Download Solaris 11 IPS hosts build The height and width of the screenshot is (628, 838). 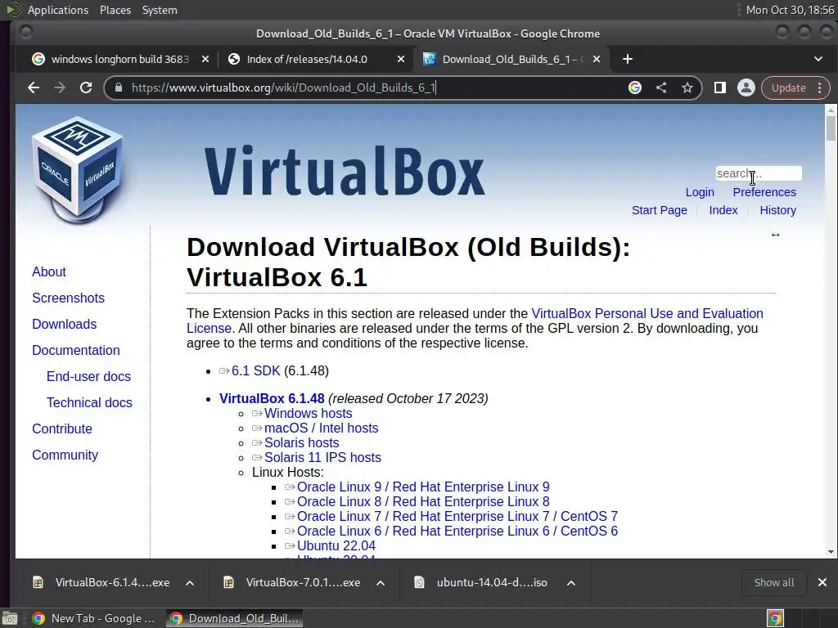(322, 458)
